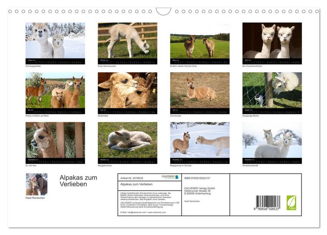Click the E-Mail info@calvendo.com line
The width and height of the screenshot is (327, 235).
(x=143, y=212)
